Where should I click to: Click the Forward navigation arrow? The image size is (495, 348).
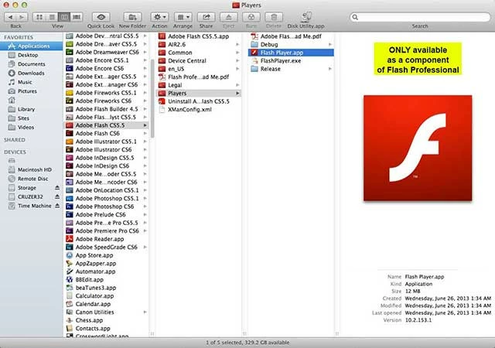click(x=22, y=17)
